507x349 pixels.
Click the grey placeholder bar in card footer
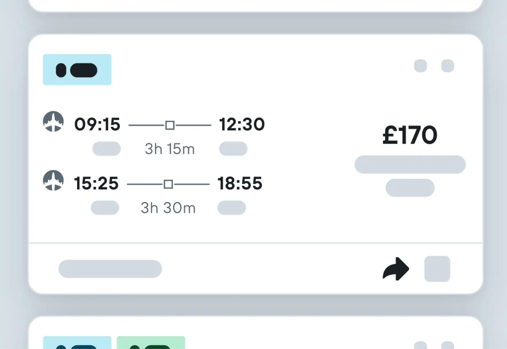(x=110, y=269)
